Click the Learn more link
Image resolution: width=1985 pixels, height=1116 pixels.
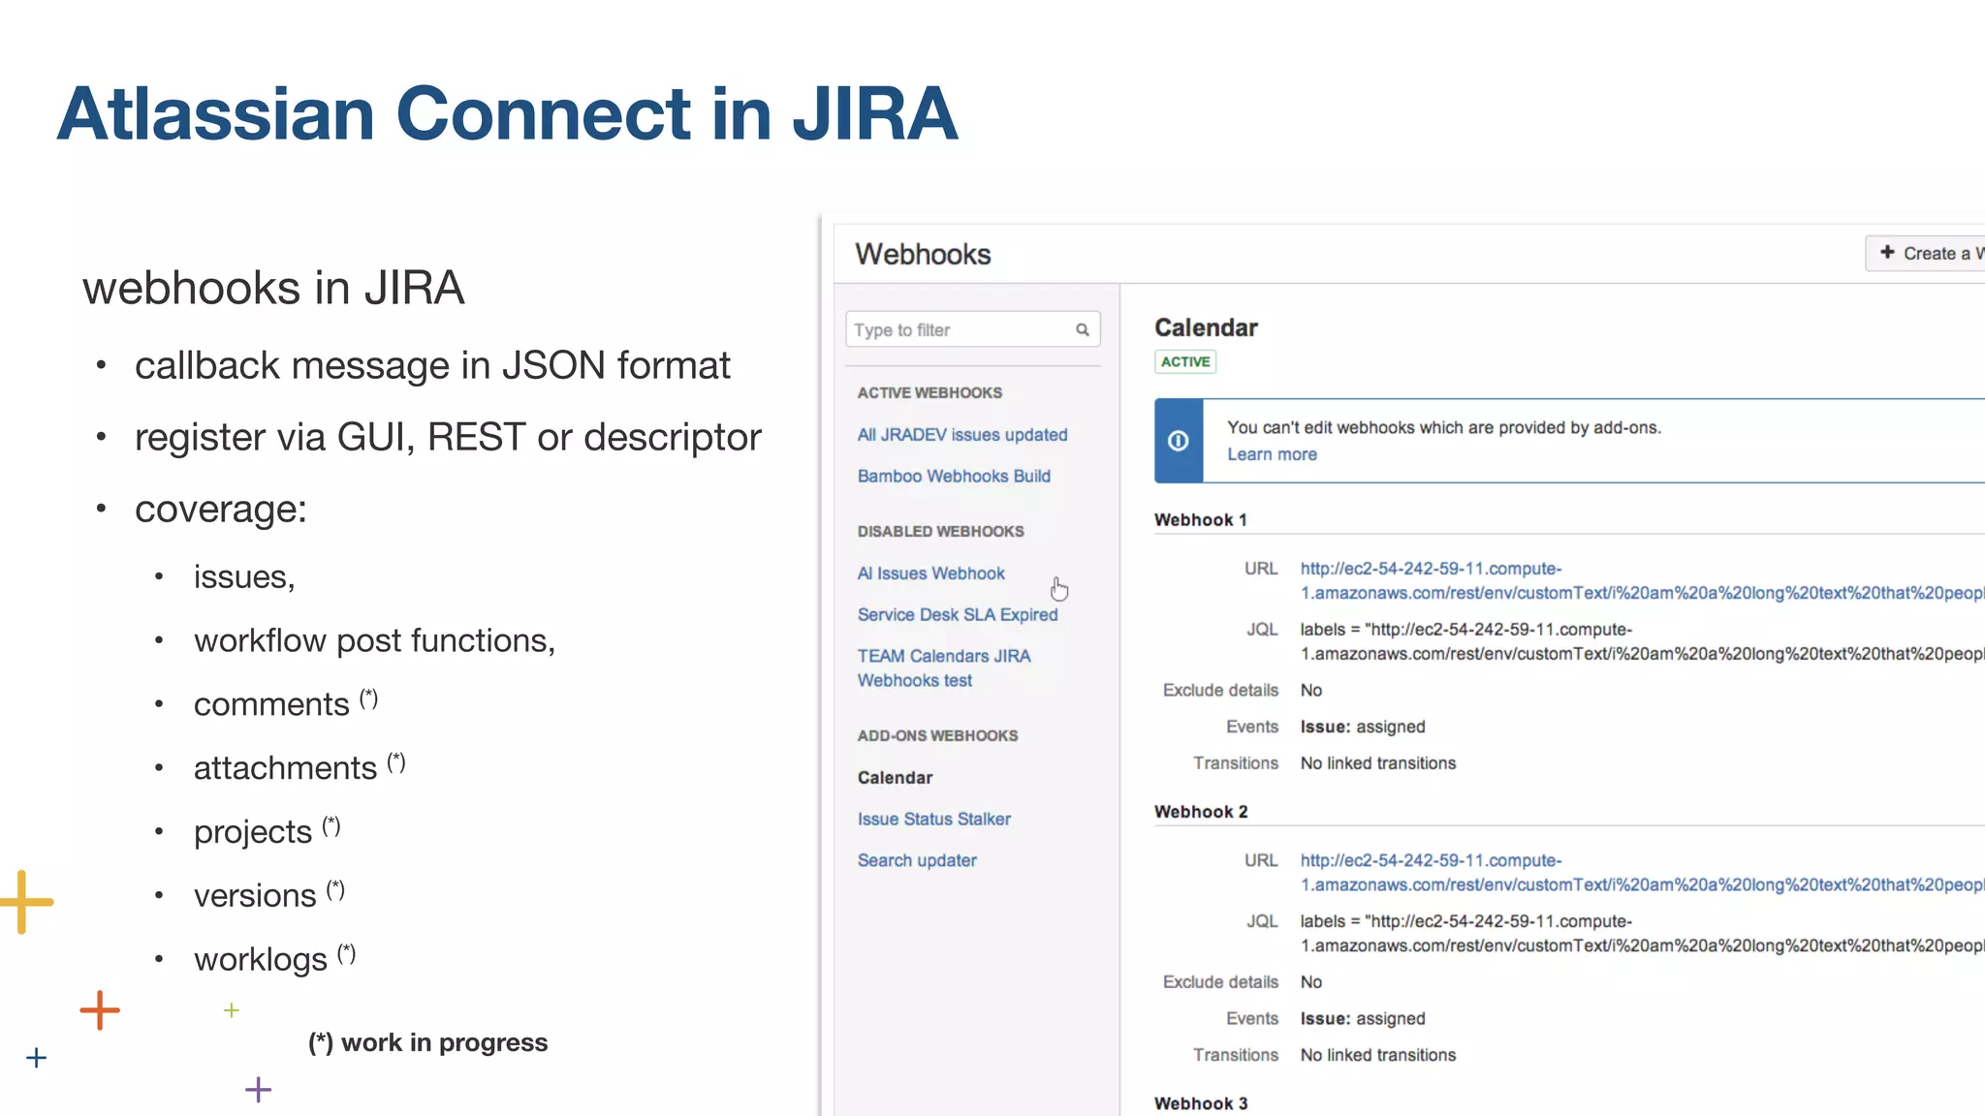pyautogui.click(x=1272, y=454)
